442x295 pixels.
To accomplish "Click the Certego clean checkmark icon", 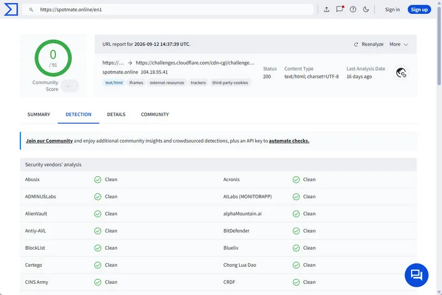I will pyautogui.click(x=98, y=265).
